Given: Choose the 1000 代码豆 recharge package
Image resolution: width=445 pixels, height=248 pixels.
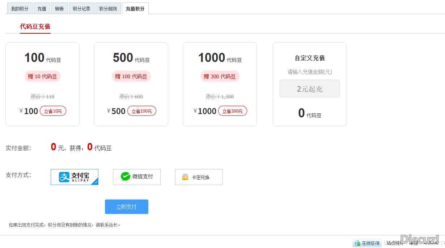Looking at the screenshot, I should click(220, 84).
